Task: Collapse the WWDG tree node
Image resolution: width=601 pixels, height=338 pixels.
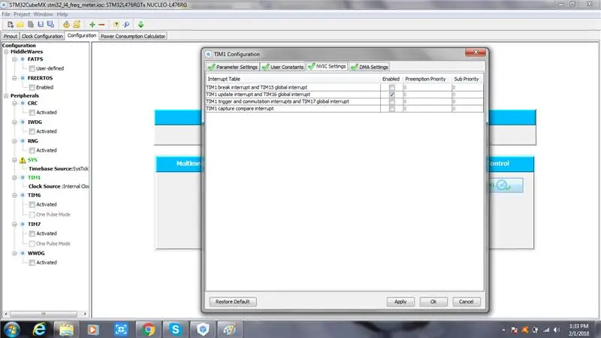Action: 14,253
